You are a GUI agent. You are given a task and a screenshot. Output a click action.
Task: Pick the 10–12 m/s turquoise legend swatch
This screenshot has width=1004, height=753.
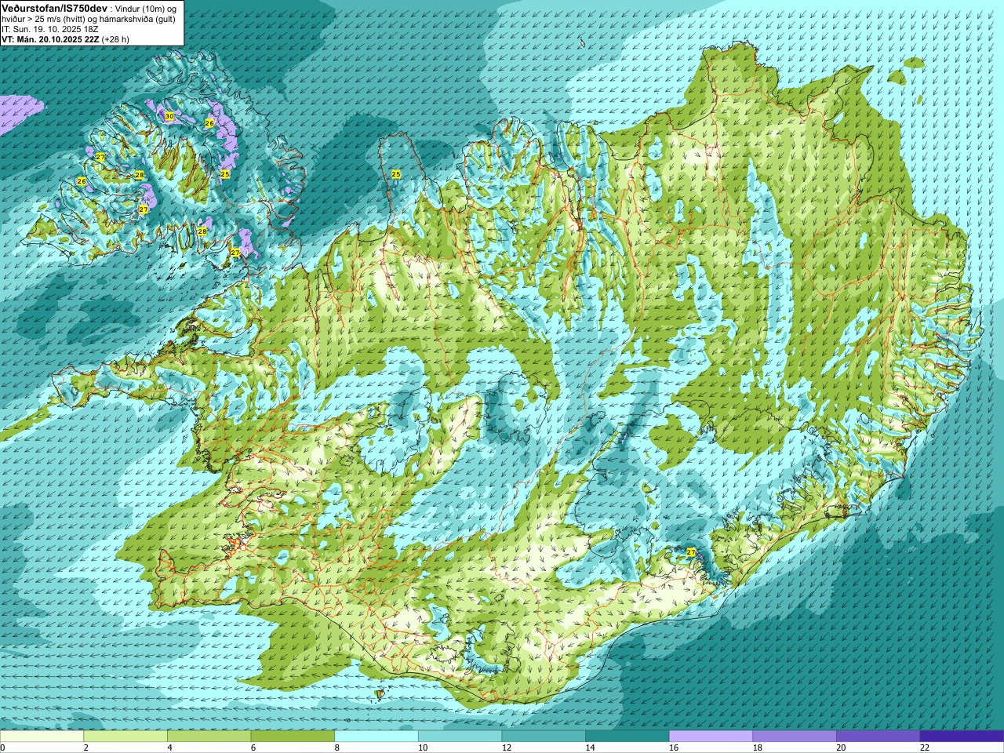tap(460, 737)
